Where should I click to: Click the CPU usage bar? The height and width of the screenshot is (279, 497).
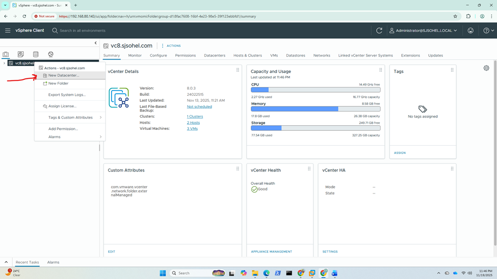[x=316, y=90]
